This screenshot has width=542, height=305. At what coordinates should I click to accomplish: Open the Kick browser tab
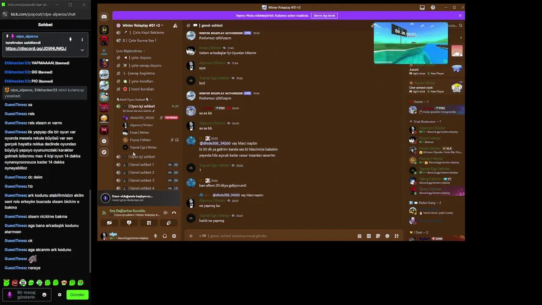coord(28,5)
